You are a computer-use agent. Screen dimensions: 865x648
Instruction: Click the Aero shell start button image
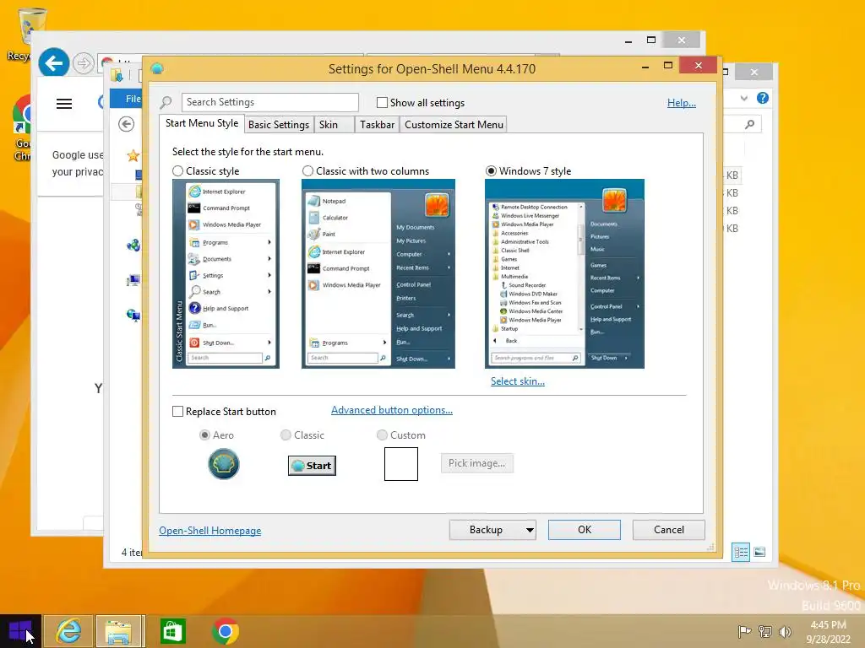coord(223,464)
